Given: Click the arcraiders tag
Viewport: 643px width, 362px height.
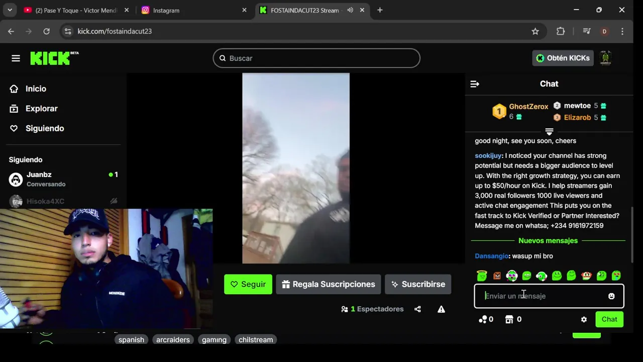Looking at the screenshot, I should click(173, 340).
